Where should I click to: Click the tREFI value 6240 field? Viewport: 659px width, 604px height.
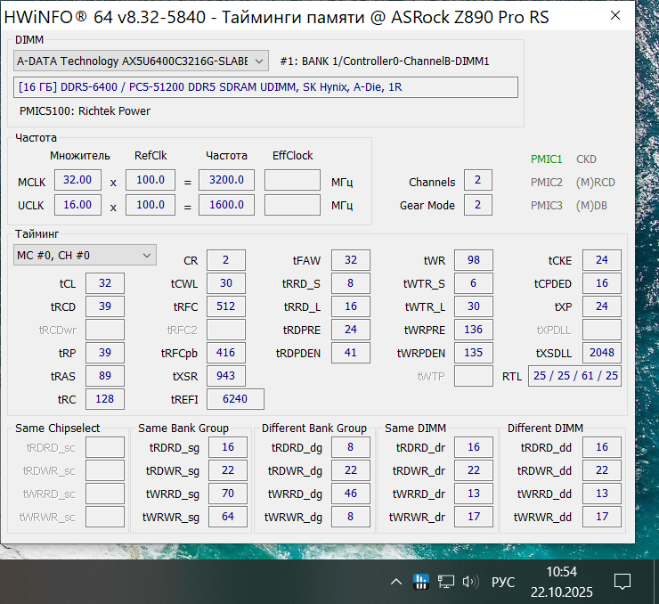235,399
